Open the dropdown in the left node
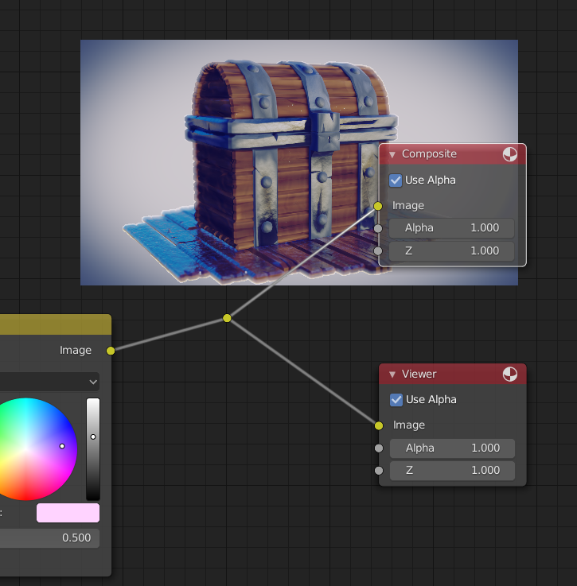 click(49, 382)
